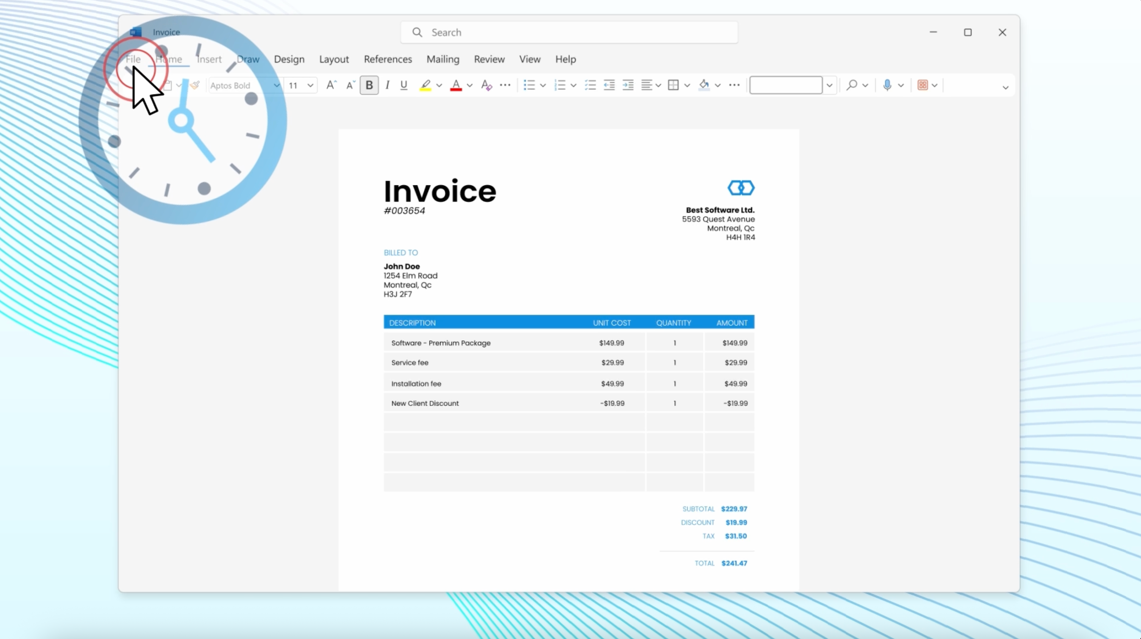Apply shading paint bucket

coord(704,85)
